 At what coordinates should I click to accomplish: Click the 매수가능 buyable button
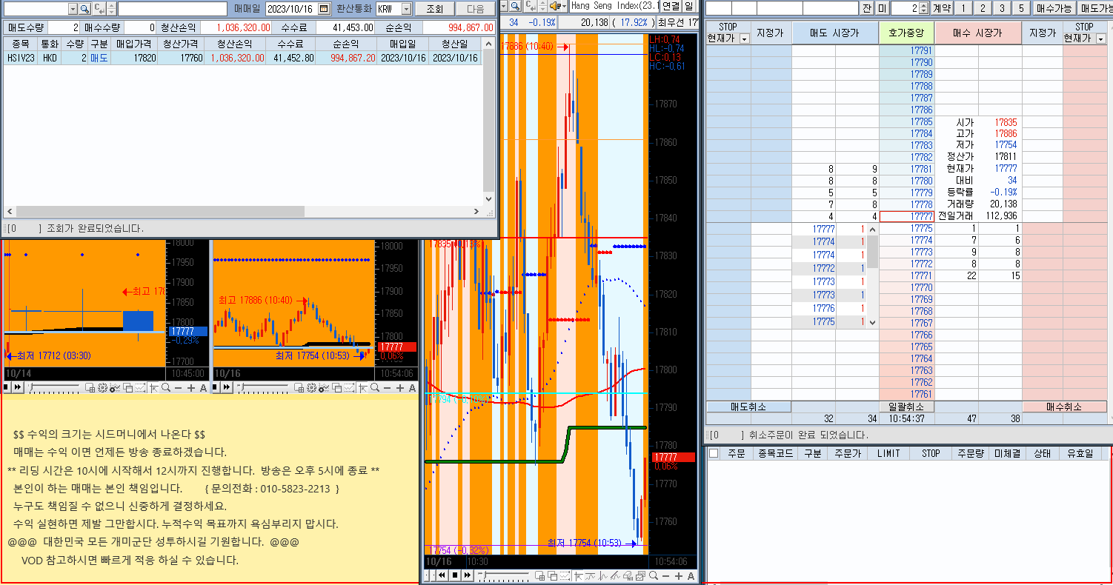click(1054, 9)
